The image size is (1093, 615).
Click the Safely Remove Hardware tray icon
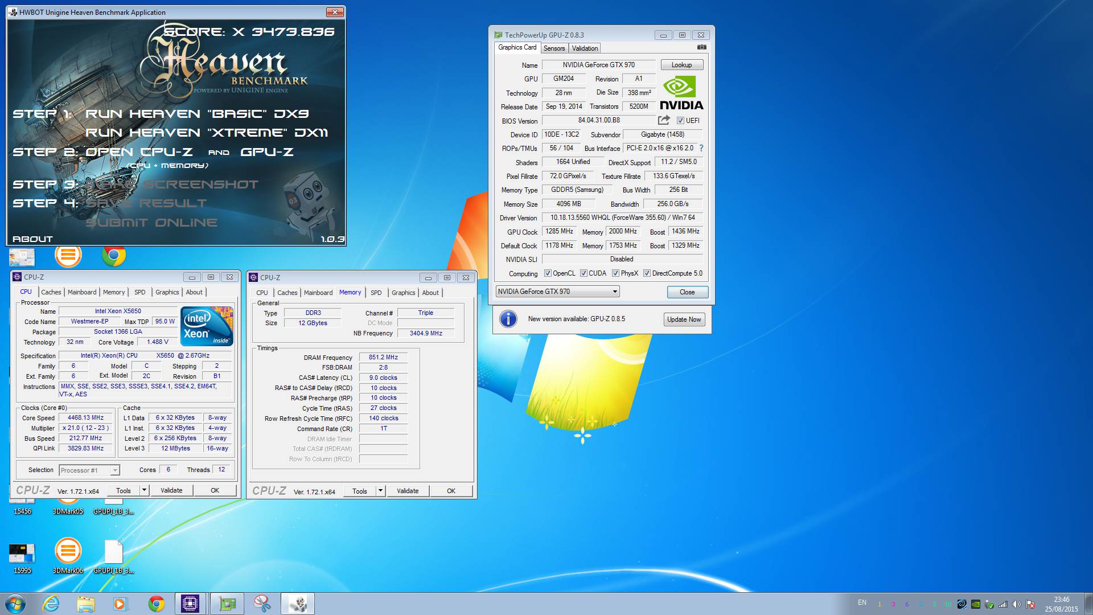(989, 604)
